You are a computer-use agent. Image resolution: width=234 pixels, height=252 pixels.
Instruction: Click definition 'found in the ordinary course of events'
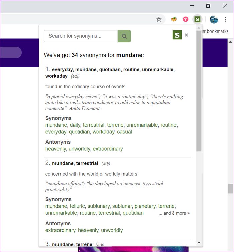85,87
